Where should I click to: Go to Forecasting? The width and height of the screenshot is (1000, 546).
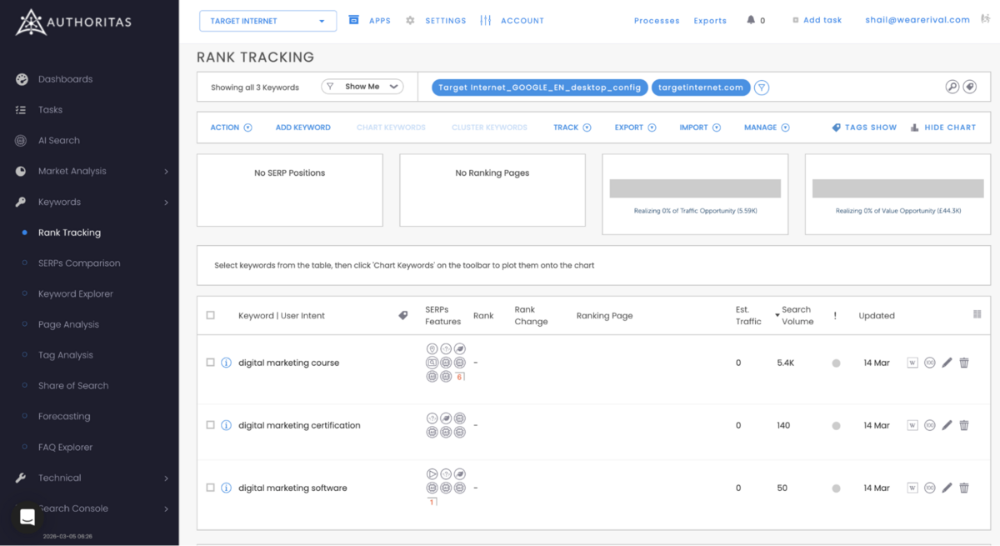pos(64,417)
